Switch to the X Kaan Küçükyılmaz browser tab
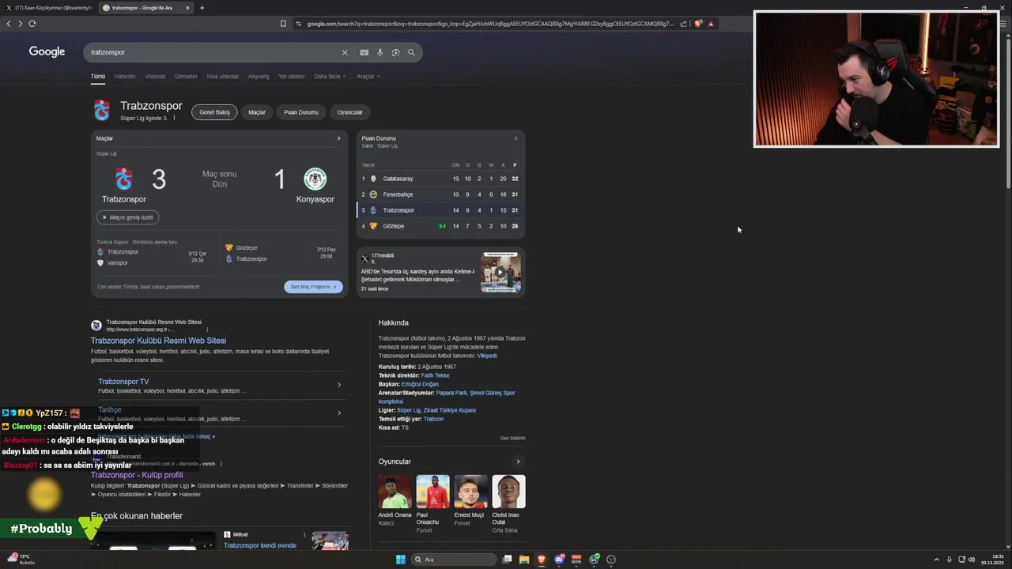The image size is (1012, 569). pyautogui.click(x=47, y=8)
